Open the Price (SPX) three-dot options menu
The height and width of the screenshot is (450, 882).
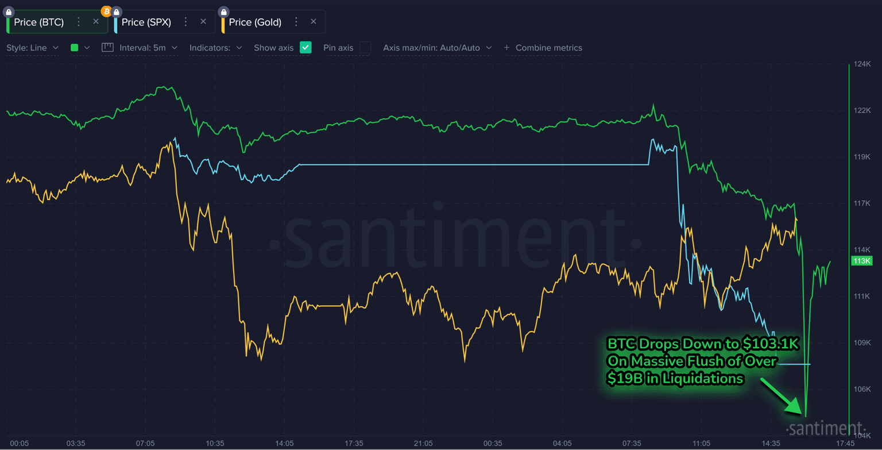[185, 22]
